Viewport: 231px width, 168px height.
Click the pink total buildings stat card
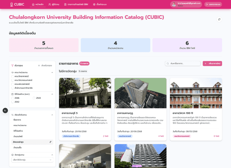[44, 45]
